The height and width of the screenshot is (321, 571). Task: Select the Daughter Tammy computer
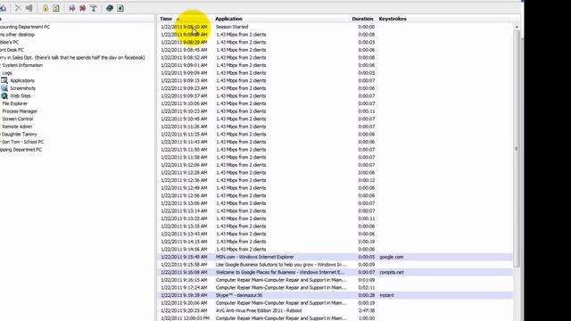(19, 135)
